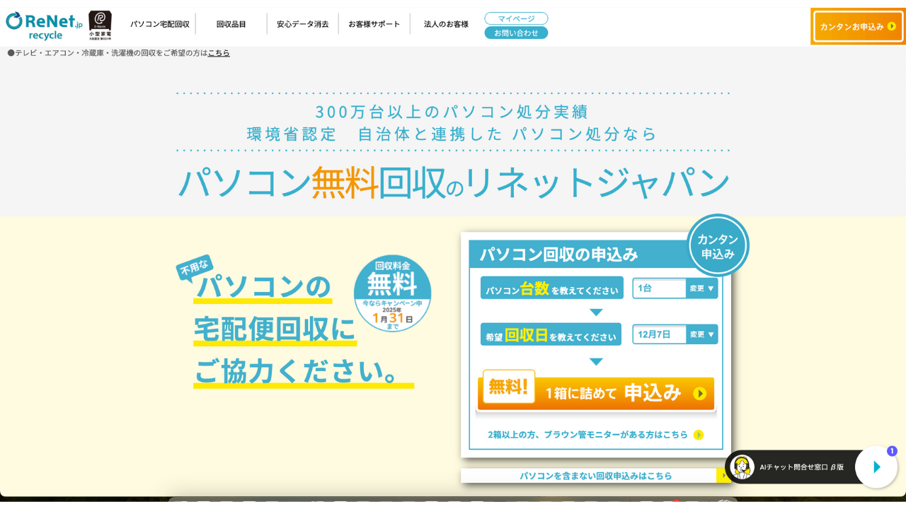
Task: Follow the こちら link for appliance collection
Action: pyautogui.click(x=219, y=53)
